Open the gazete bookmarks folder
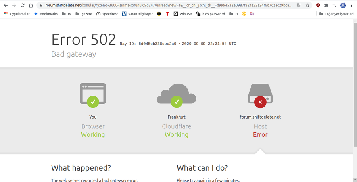The height and width of the screenshot is (182, 357). (84, 14)
